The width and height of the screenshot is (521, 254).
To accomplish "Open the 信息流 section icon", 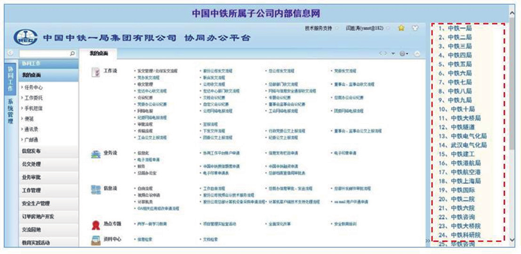I will 96,190.
